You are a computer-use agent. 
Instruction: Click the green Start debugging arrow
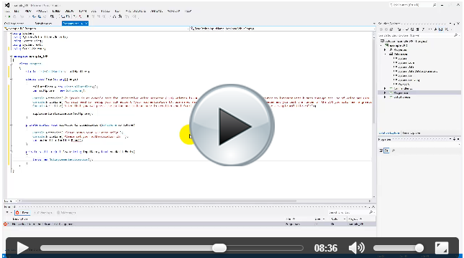pyautogui.click(x=9, y=16)
